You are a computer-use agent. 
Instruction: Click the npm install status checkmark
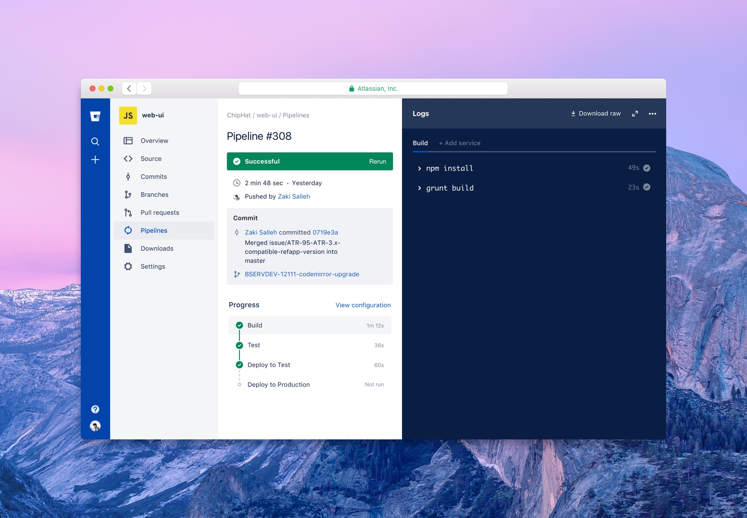coord(647,168)
